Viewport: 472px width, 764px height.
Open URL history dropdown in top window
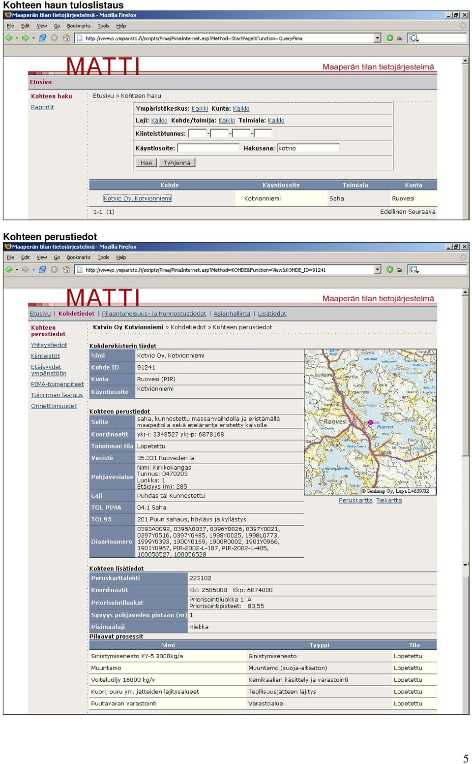(x=378, y=38)
